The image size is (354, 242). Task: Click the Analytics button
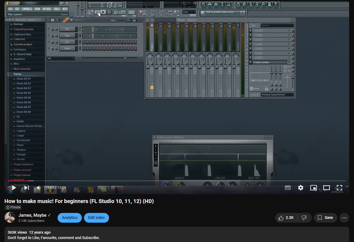(x=70, y=218)
